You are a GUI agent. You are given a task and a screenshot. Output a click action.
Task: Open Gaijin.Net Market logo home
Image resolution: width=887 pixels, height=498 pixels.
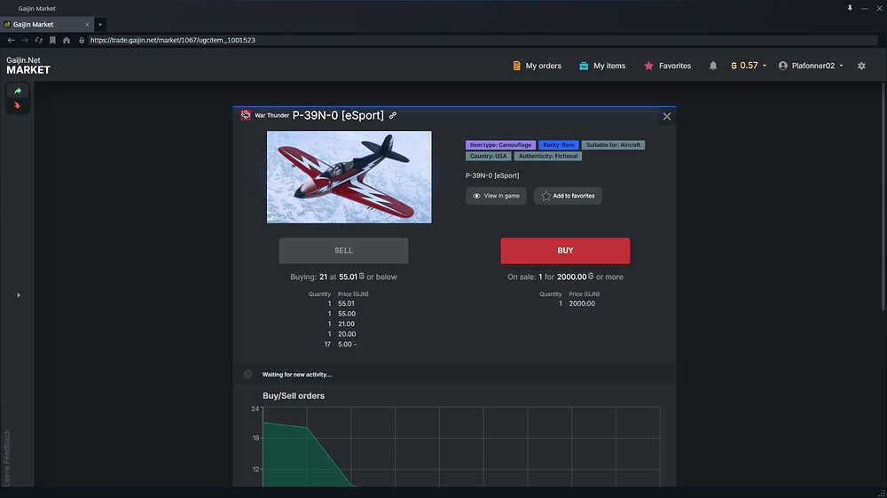point(28,66)
